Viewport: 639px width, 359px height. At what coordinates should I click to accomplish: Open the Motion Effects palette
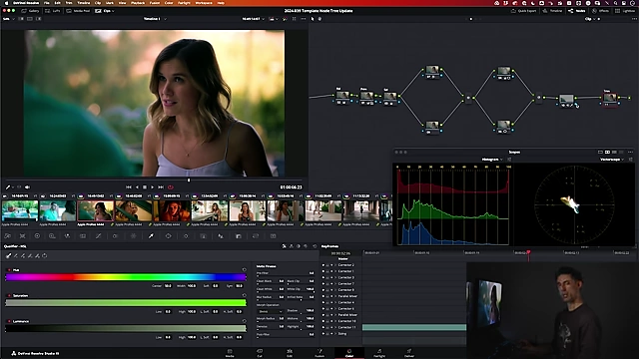pos(83,236)
